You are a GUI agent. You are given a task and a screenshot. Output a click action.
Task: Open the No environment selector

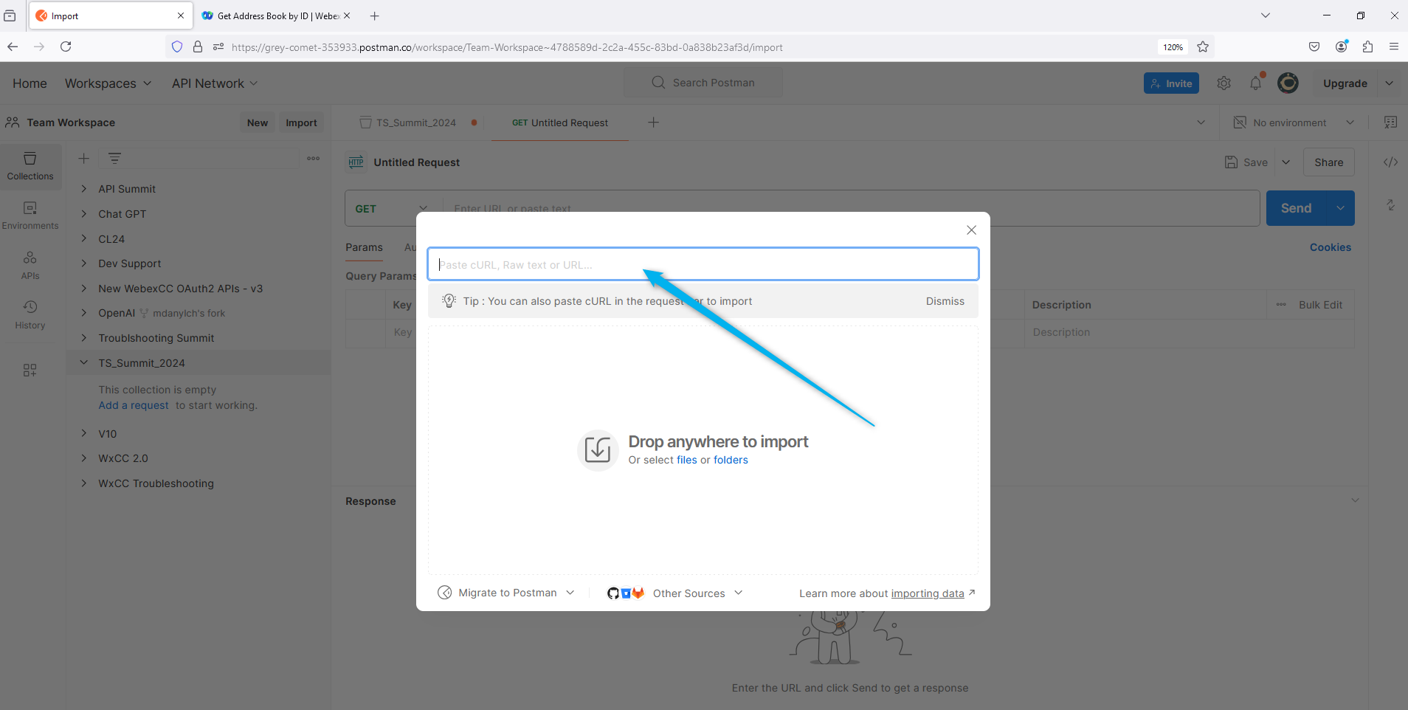(1294, 123)
